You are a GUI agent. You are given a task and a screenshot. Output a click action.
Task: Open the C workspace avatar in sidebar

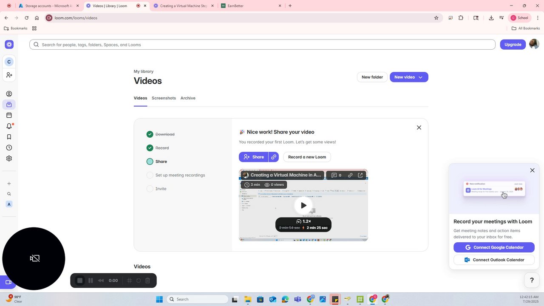(9, 62)
